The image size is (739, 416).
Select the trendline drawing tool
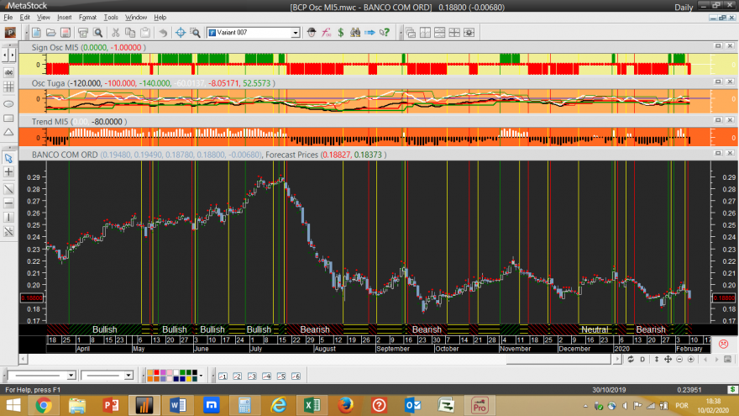click(x=8, y=189)
